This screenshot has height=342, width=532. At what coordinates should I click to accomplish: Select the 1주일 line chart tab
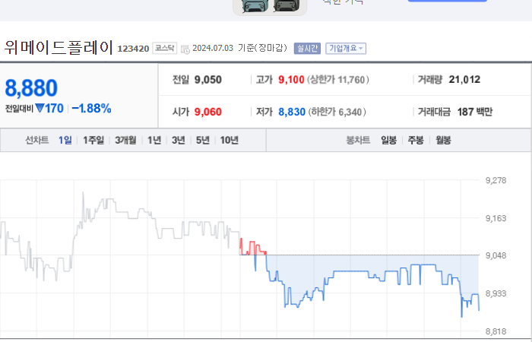(x=93, y=140)
